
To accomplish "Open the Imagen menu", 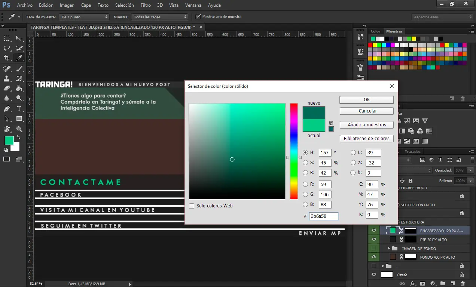I will (x=67, y=5).
